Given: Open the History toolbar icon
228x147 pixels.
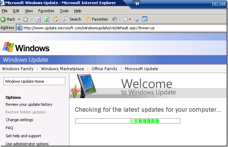Looking at the screenshot, I should (x=115, y=19).
